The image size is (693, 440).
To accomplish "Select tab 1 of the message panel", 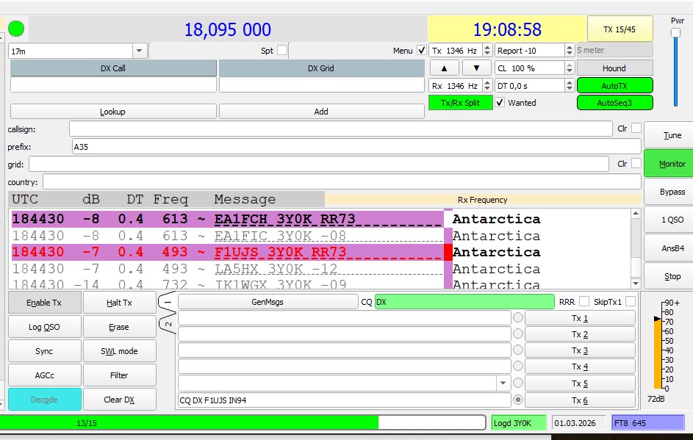I will click(x=168, y=303).
